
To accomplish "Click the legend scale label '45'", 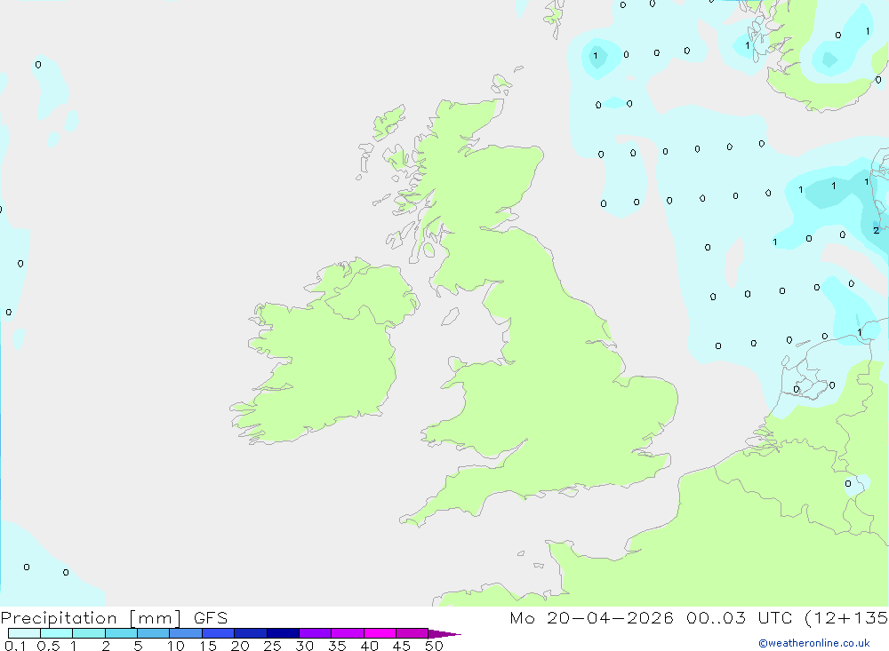I will coord(402,646).
